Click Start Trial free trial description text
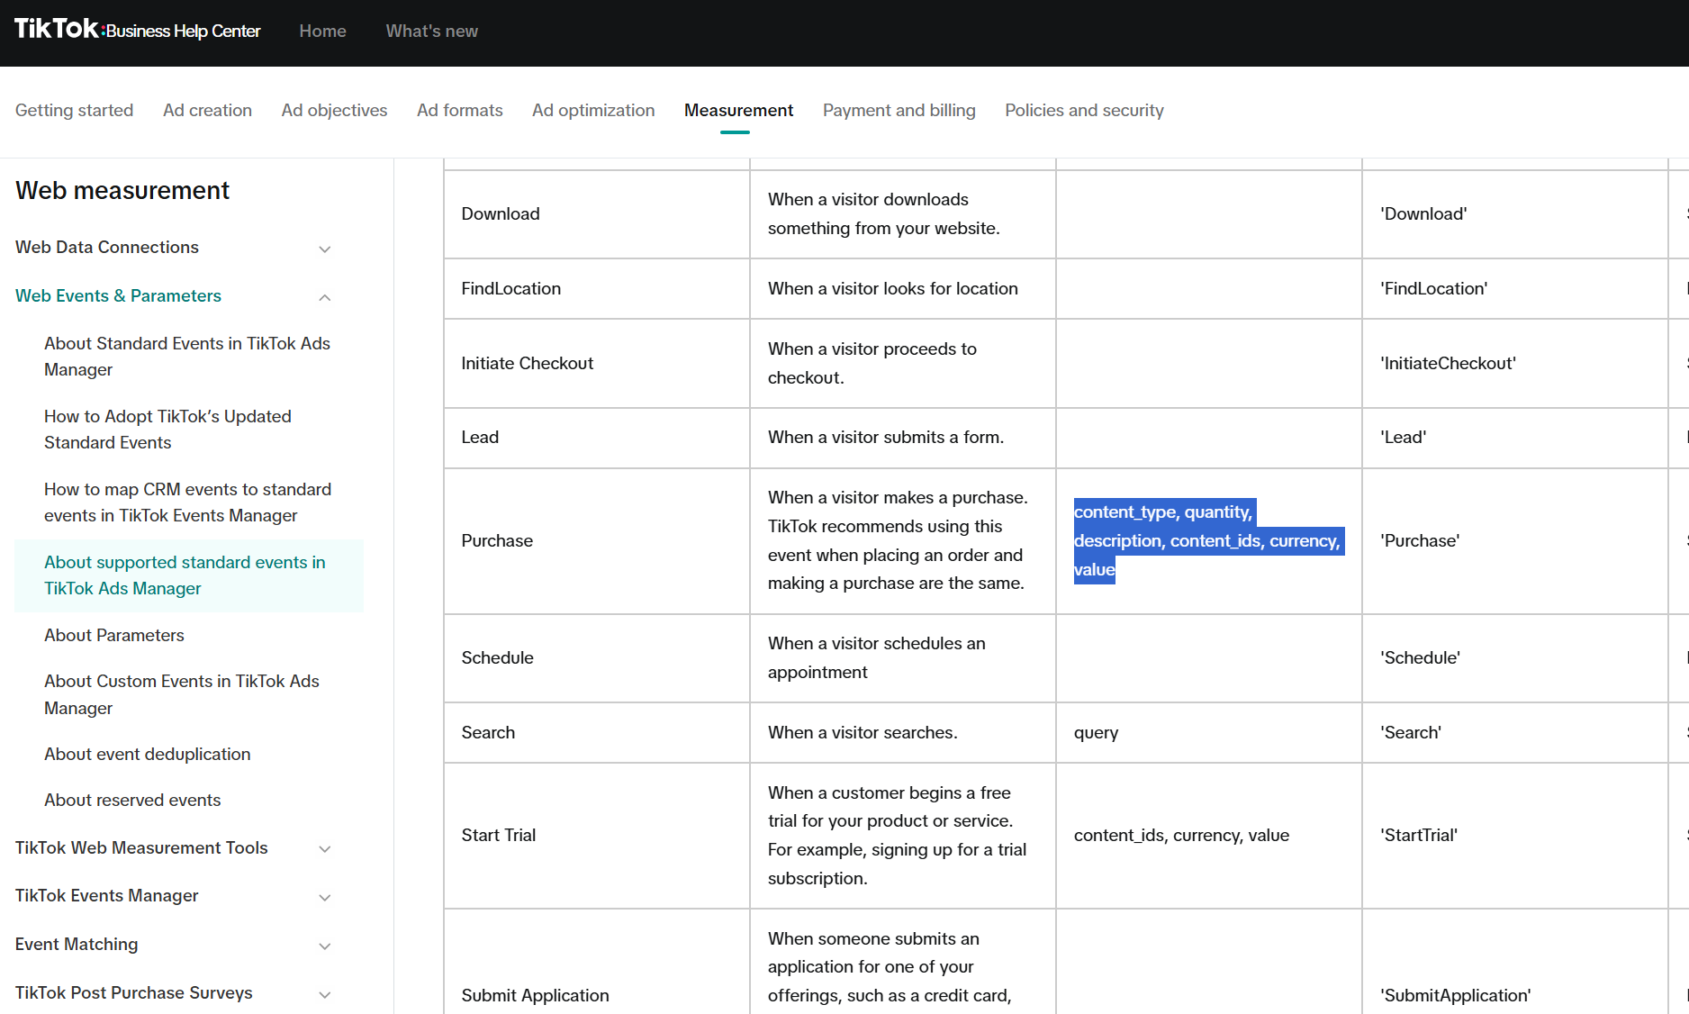Viewport: 1689px width, 1014px height. pos(897,836)
